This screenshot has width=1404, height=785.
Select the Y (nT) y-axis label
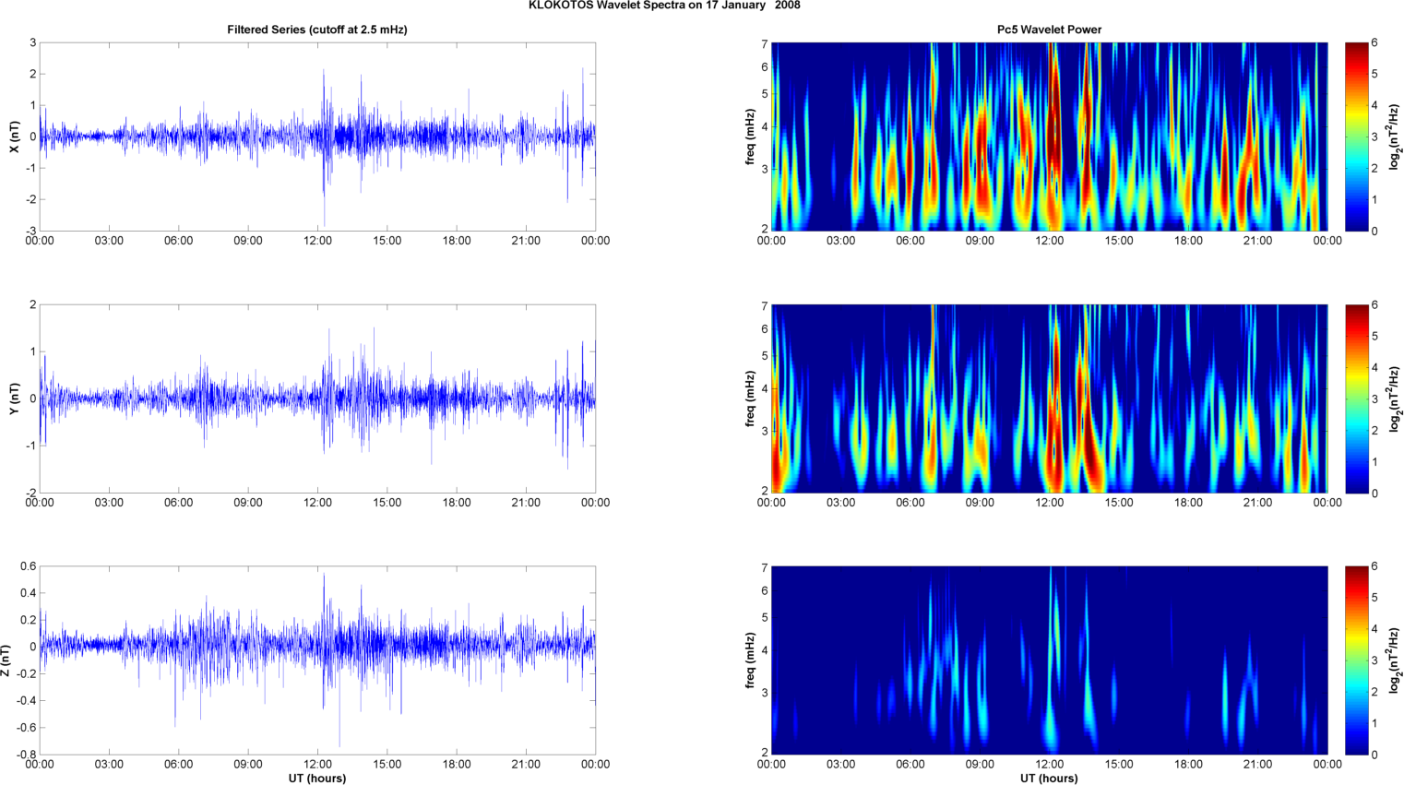[x=15, y=398]
